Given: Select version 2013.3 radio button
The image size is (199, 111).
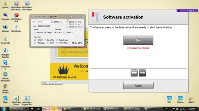Looking at the screenshot, I should 76,27.
